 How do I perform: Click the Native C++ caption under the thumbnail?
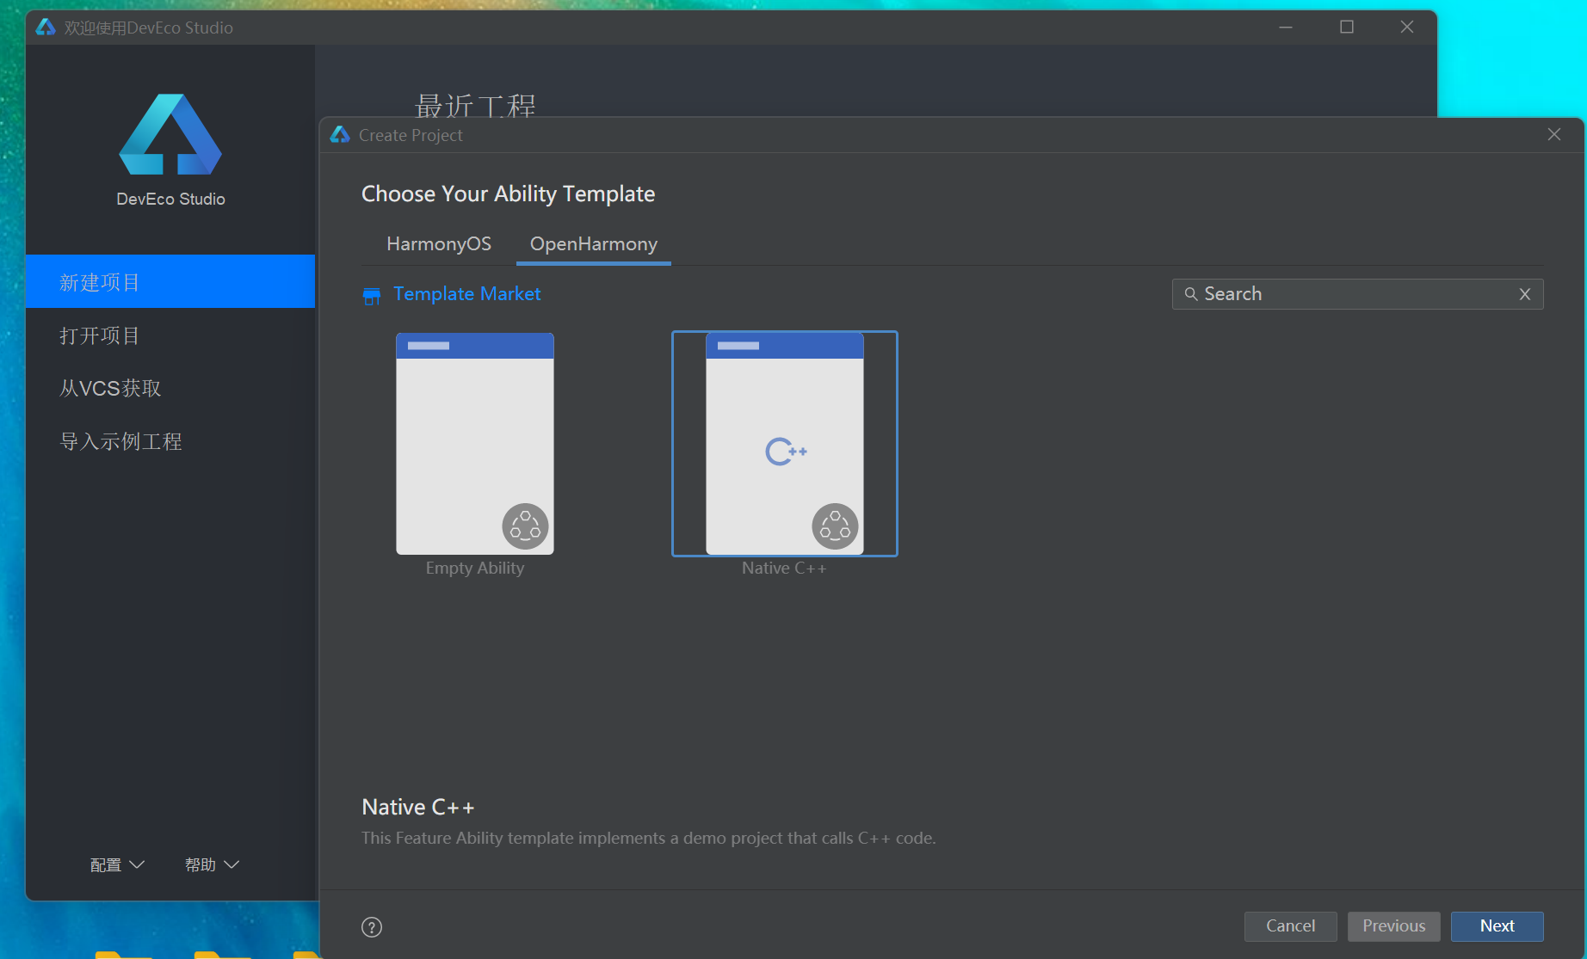point(784,569)
